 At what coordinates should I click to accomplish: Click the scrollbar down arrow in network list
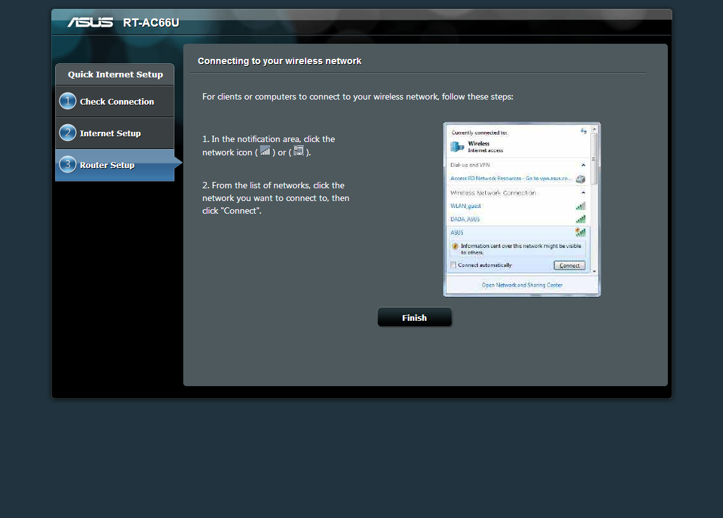point(594,271)
